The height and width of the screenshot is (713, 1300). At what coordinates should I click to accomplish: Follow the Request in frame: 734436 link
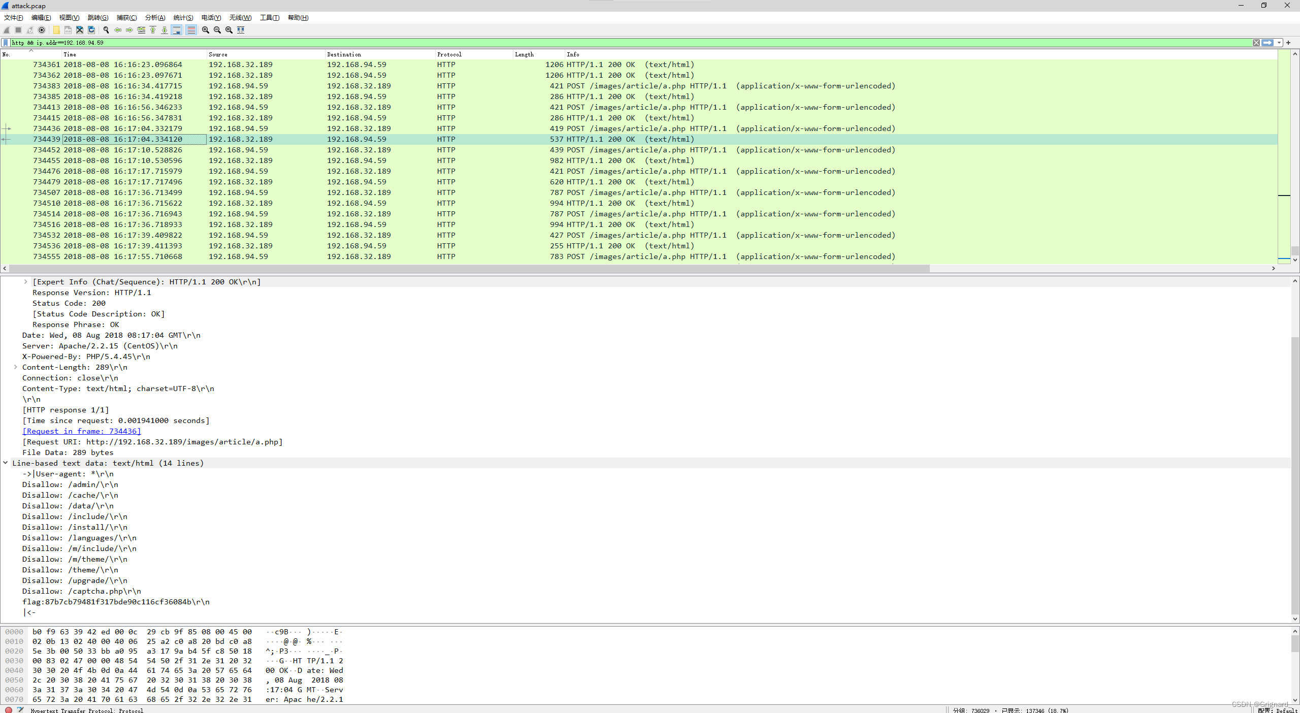82,431
